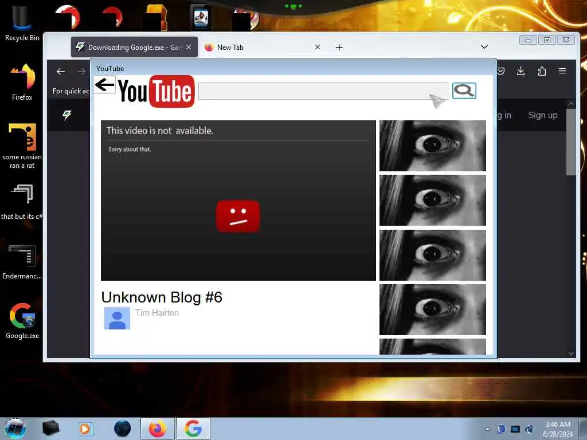The image size is (587, 440).
Task: Open Recycle Bin desktop icon
Action: tap(22, 24)
